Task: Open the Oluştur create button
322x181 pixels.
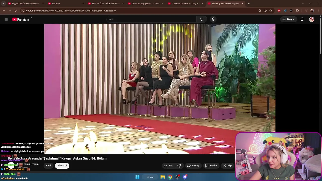Action: [288, 19]
